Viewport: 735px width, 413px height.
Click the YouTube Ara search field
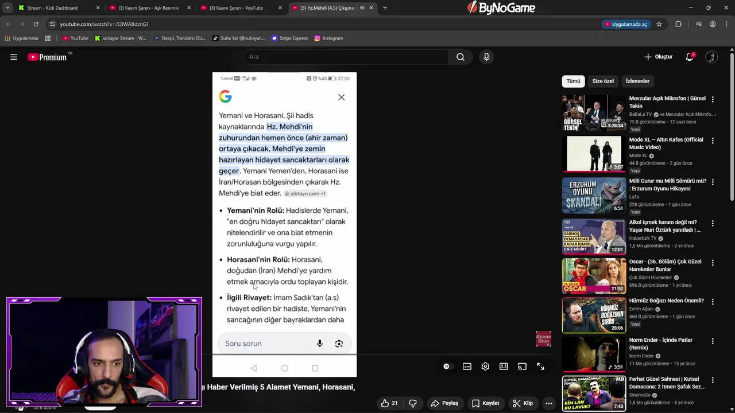click(x=346, y=57)
